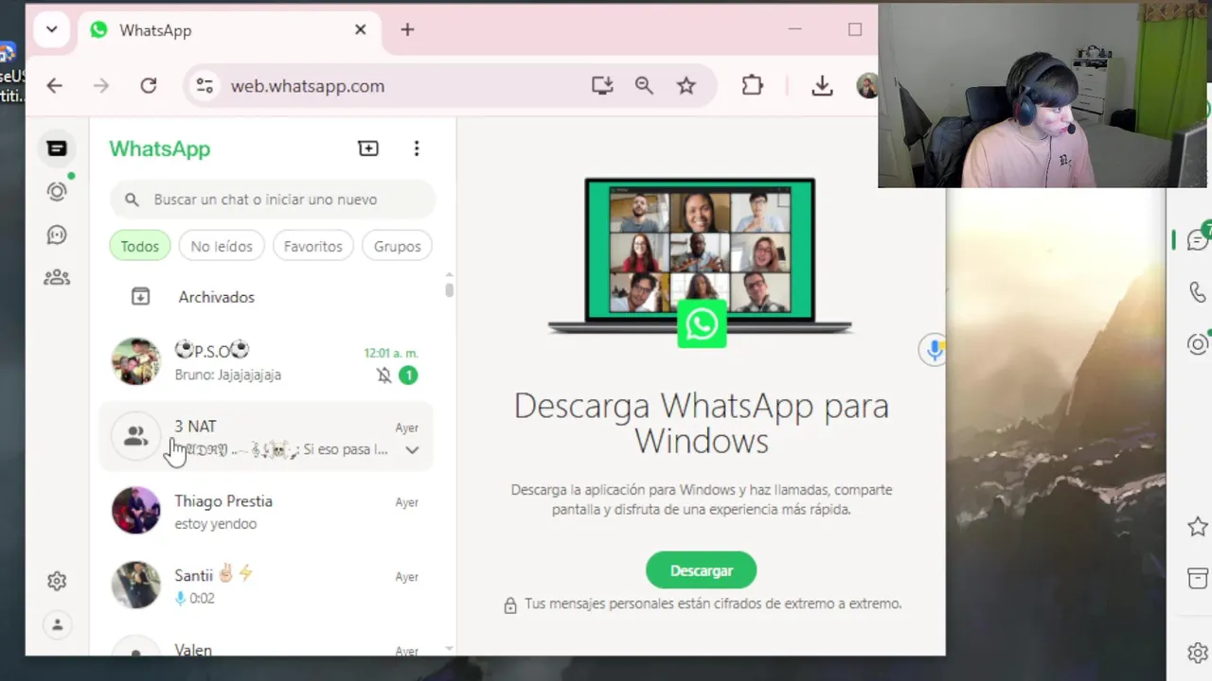
Task: Click the Buscar un chat search field
Action: (273, 200)
